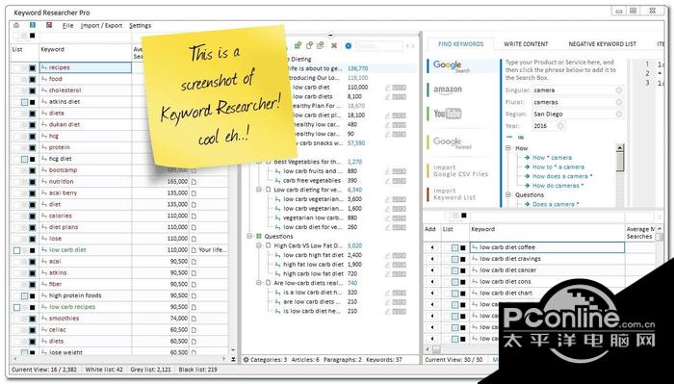
Task: Collapse the How phrase group
Action: point(508,148)
